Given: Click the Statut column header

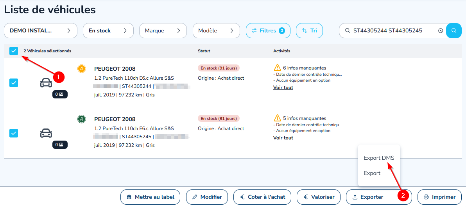Looking at the screenshot, I should coord(204,51).
